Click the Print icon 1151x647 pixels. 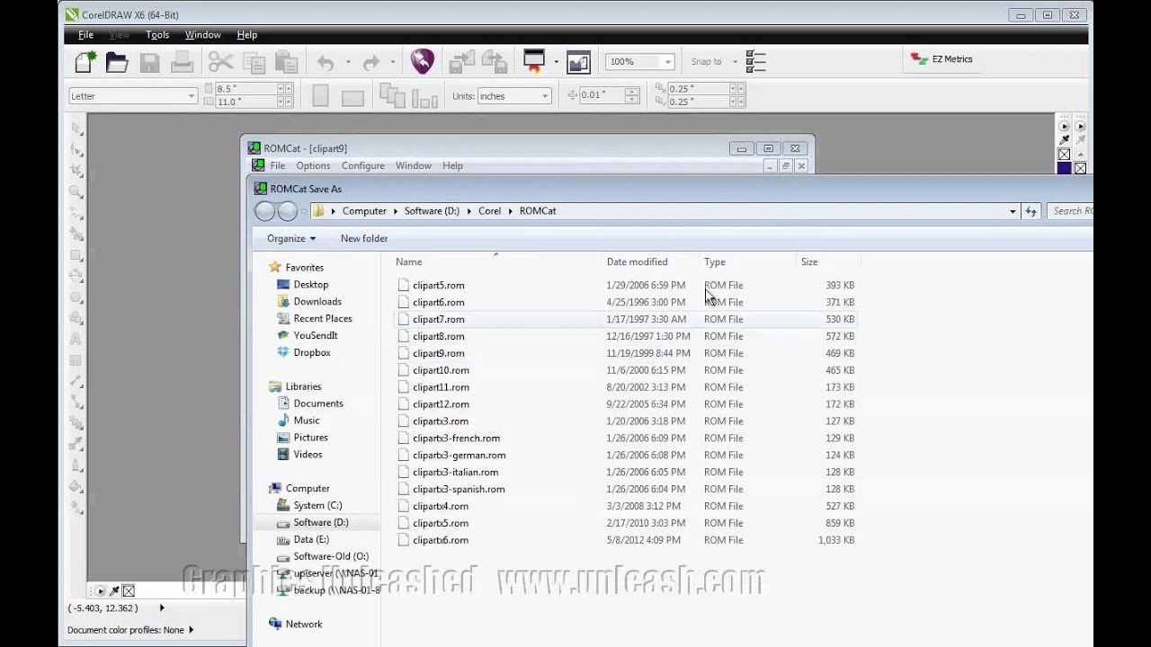(182, 62)
